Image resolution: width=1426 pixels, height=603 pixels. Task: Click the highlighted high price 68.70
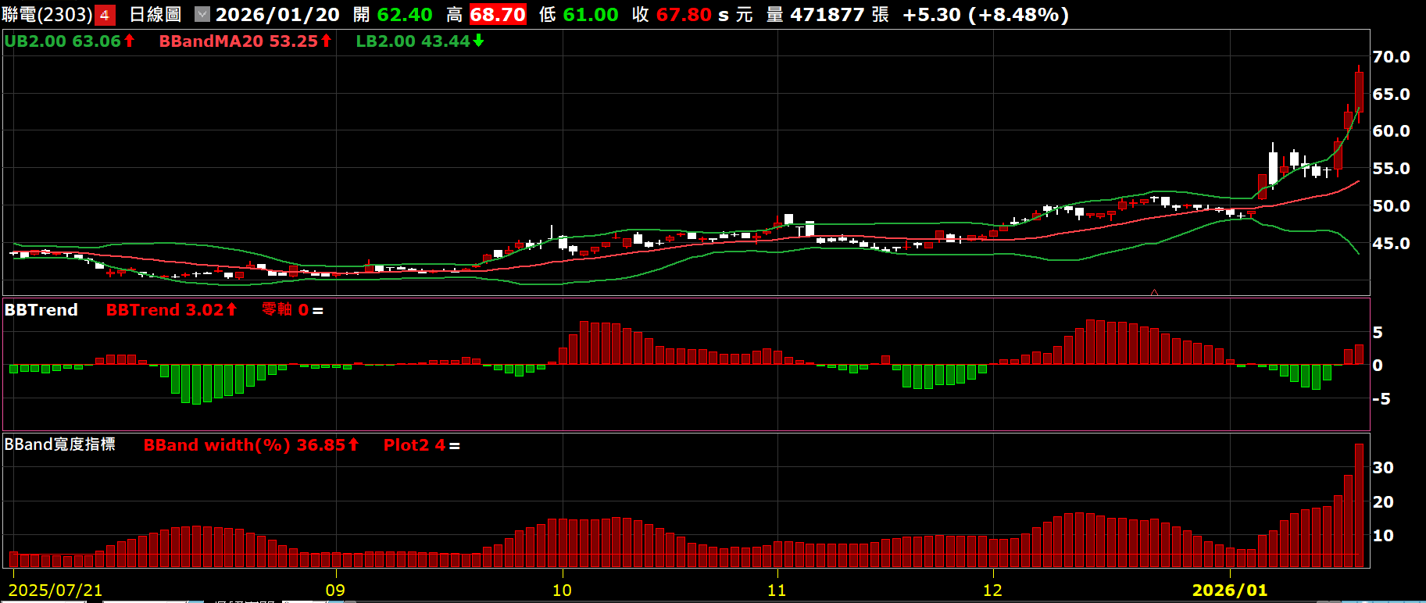pos(498,15)
